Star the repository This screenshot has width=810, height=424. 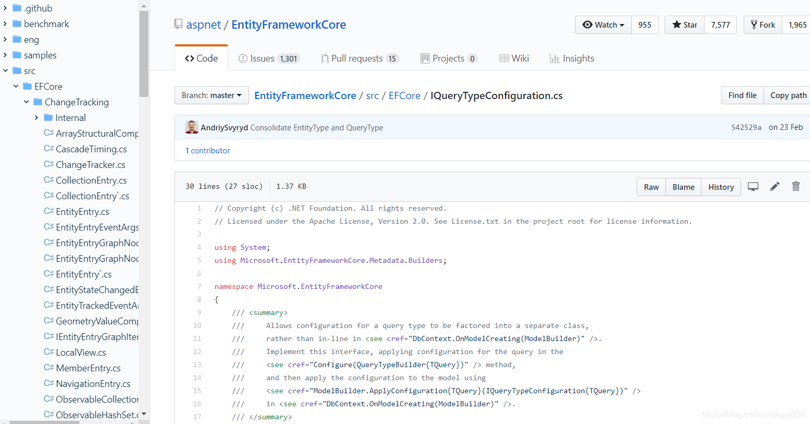coord(685,25)
